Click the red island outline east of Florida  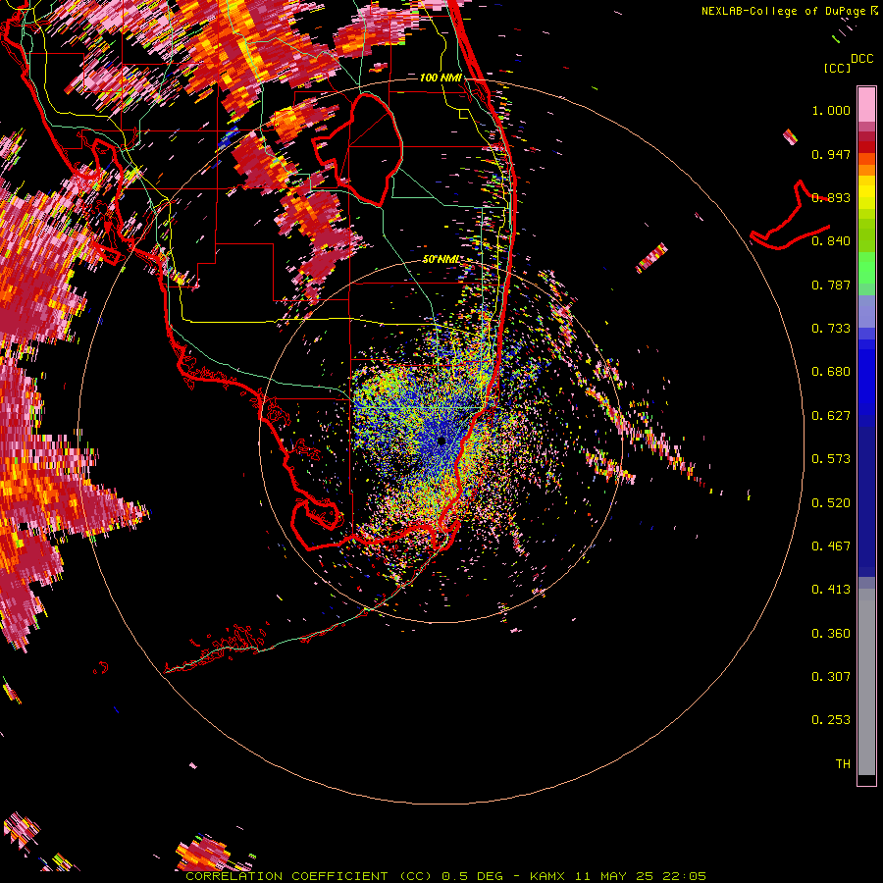click(790, 215)
